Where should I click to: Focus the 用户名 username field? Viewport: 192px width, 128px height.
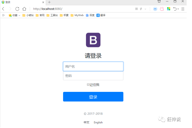point(93,66)
